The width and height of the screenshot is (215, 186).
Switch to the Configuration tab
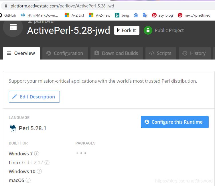pos(65,53)
